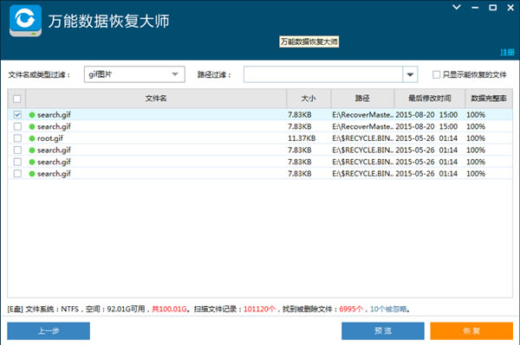Click the 上一步 button
Viewport: 520px width, 345px height.
(x=49, y=331)
